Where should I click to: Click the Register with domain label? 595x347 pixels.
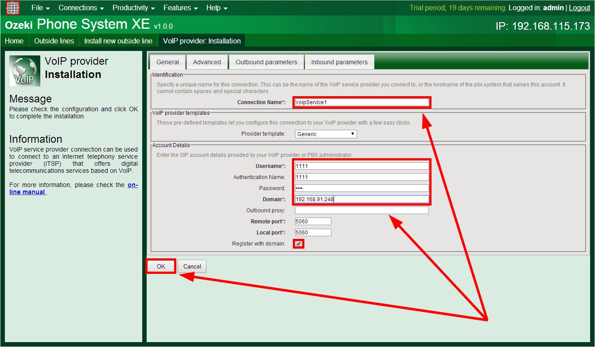tap(259, 244)
